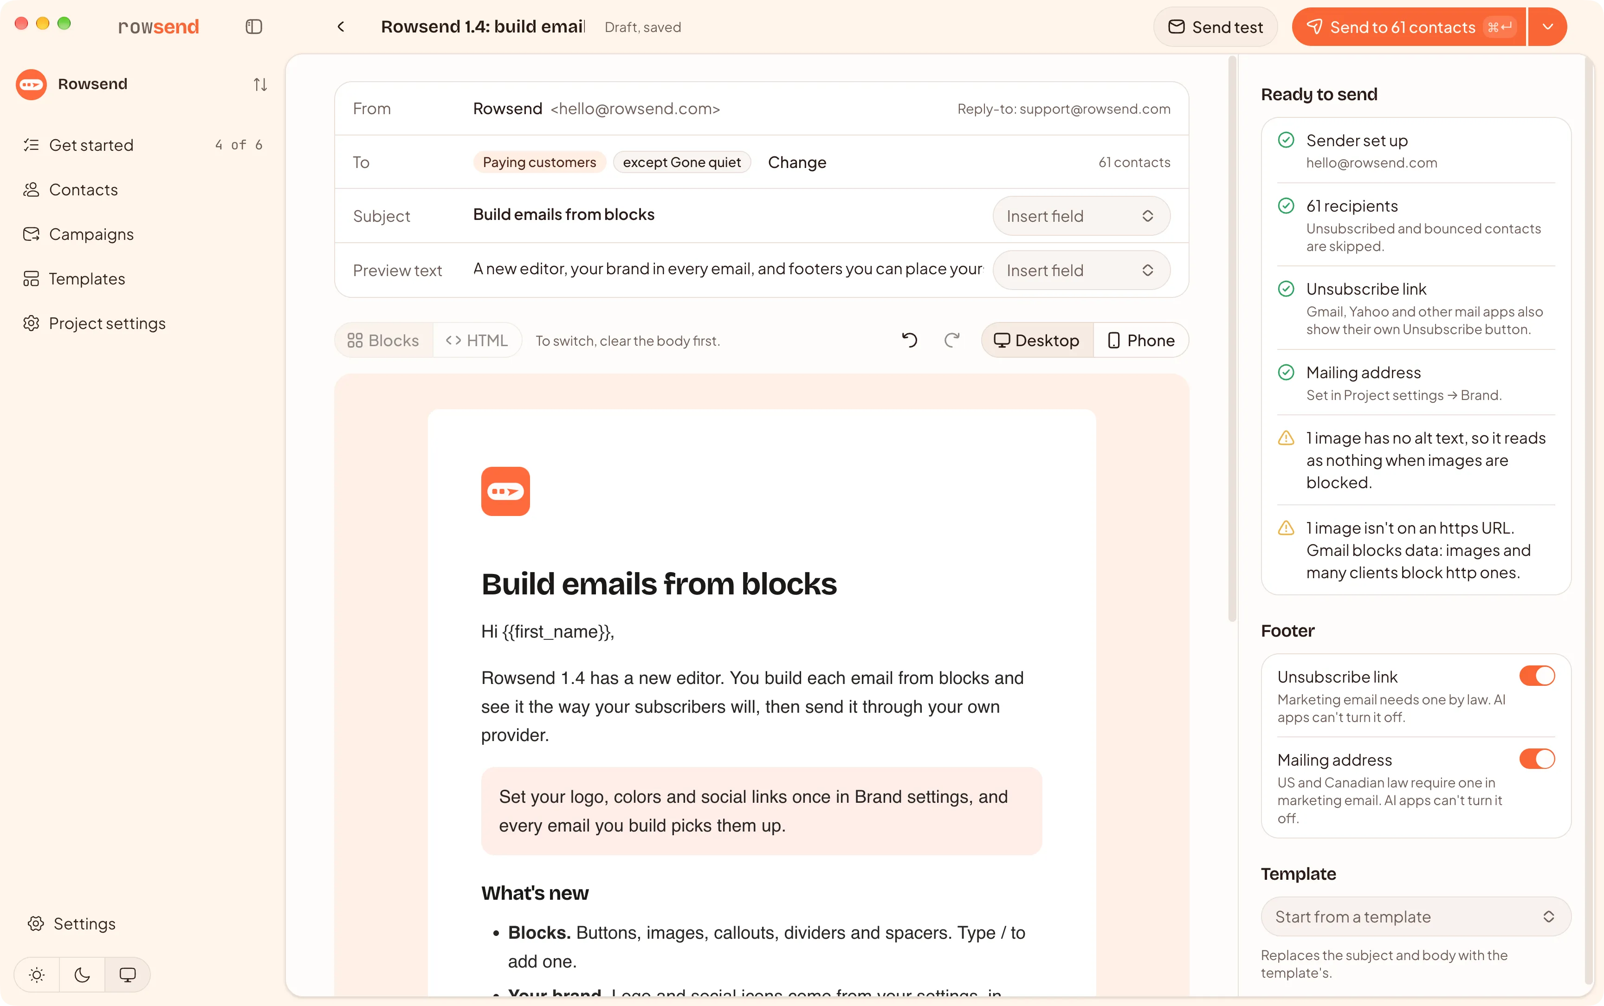1604x1006 pixels.
Task: Click Change next to recipient segments
Action: [x=797, y=162]
